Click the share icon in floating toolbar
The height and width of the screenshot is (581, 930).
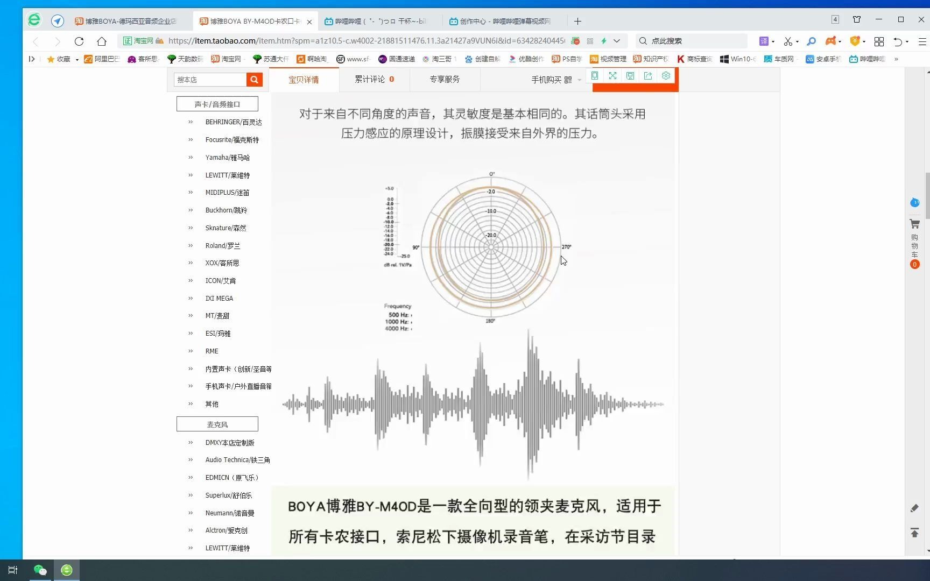(x=648, y=76)
